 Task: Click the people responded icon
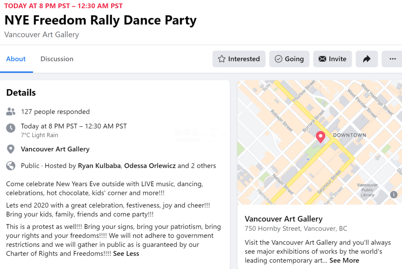(x=11, y=111)
